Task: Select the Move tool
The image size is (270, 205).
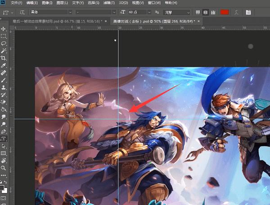Action: [3, 29]
